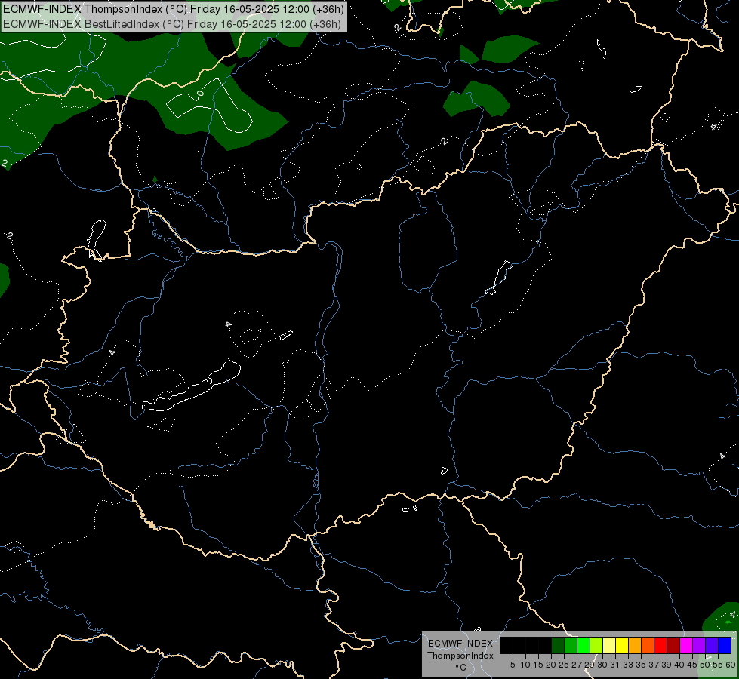The width and height of the screenshot is (739, 679).
Task: Click the '0' contour label in the green area
Action: pos(200,94)
